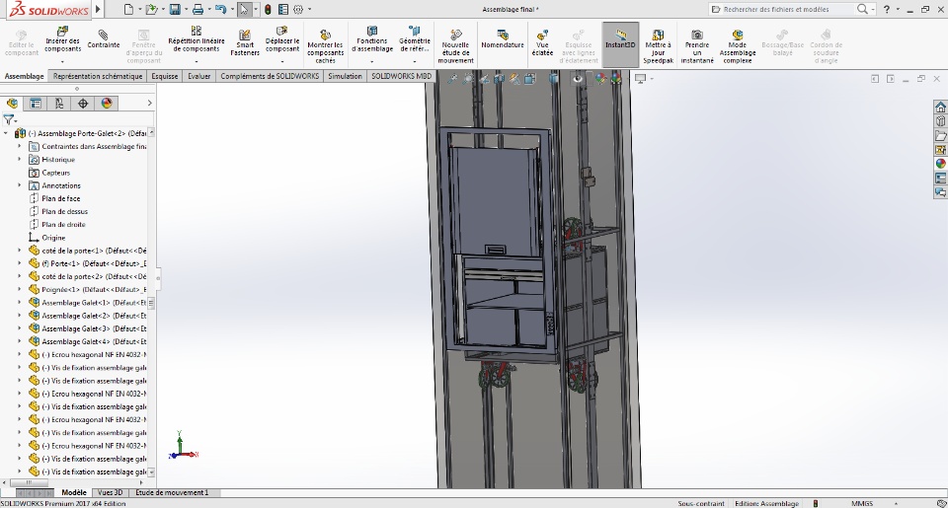Click the Vue éclatée tool
The image size is (948, 508).
(x=543, y=40)
